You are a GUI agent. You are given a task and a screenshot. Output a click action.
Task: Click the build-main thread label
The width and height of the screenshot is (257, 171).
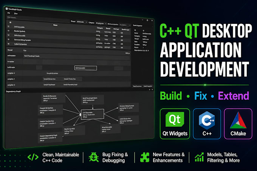[x=11, y=67]
